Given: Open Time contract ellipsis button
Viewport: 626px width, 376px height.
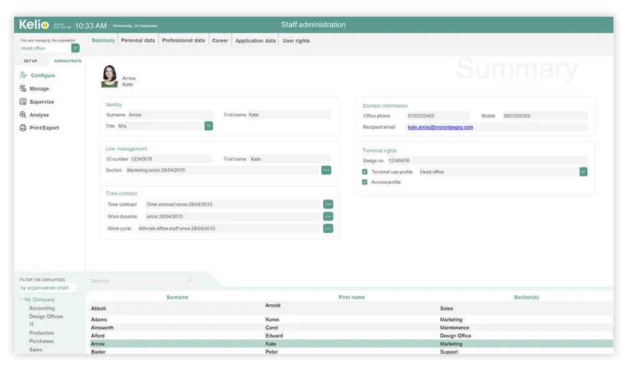Looking at the screenshot, I should pos(328,205).
